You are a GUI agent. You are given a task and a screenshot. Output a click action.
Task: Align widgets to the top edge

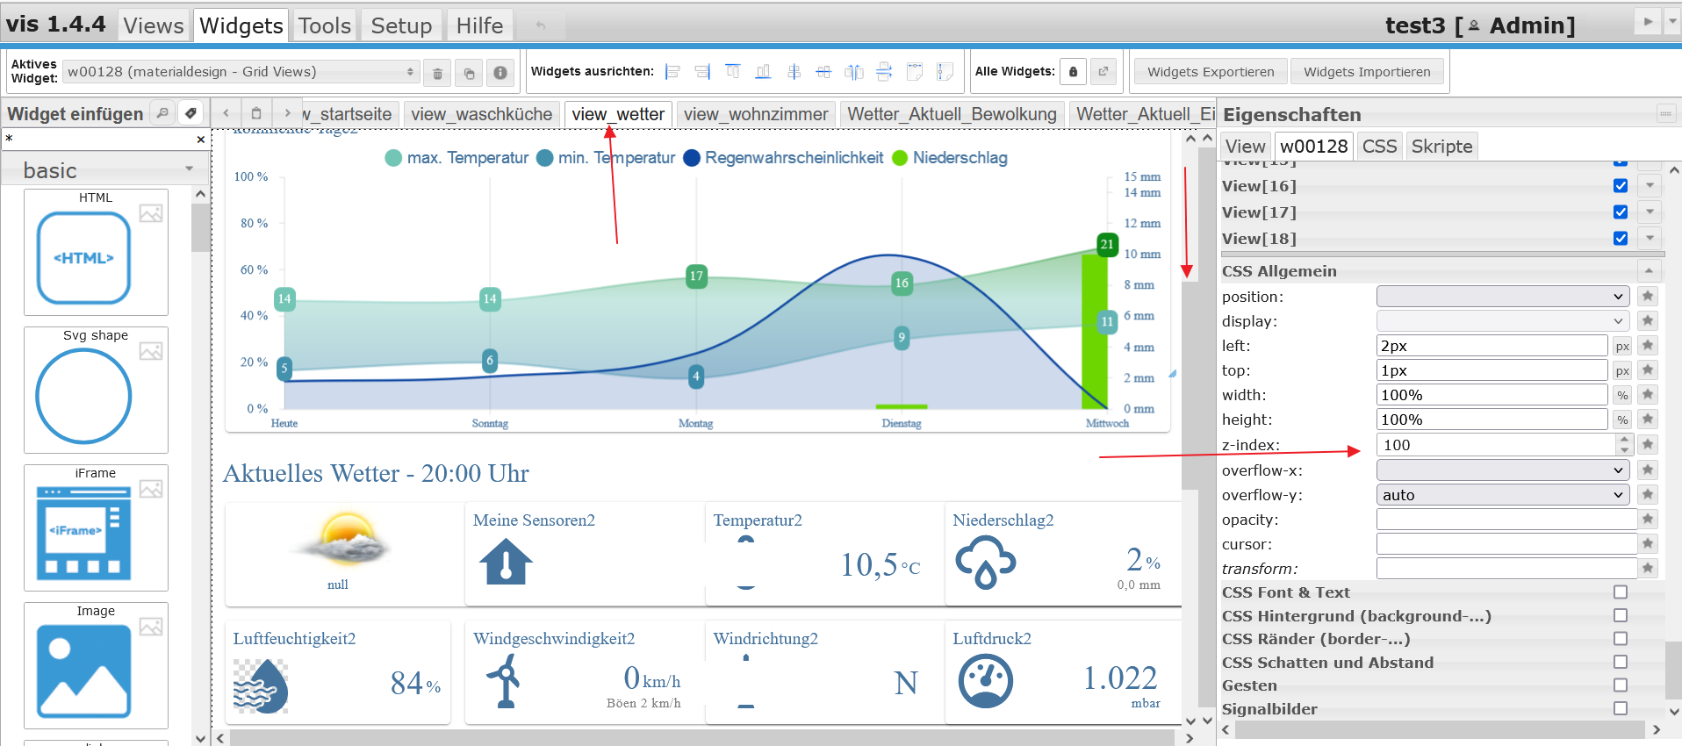pyautogui.click(x=733, y=72)
